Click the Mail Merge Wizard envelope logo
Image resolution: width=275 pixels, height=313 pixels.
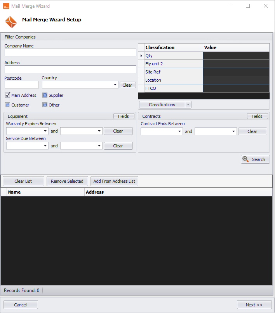click(x=11, y=22)
